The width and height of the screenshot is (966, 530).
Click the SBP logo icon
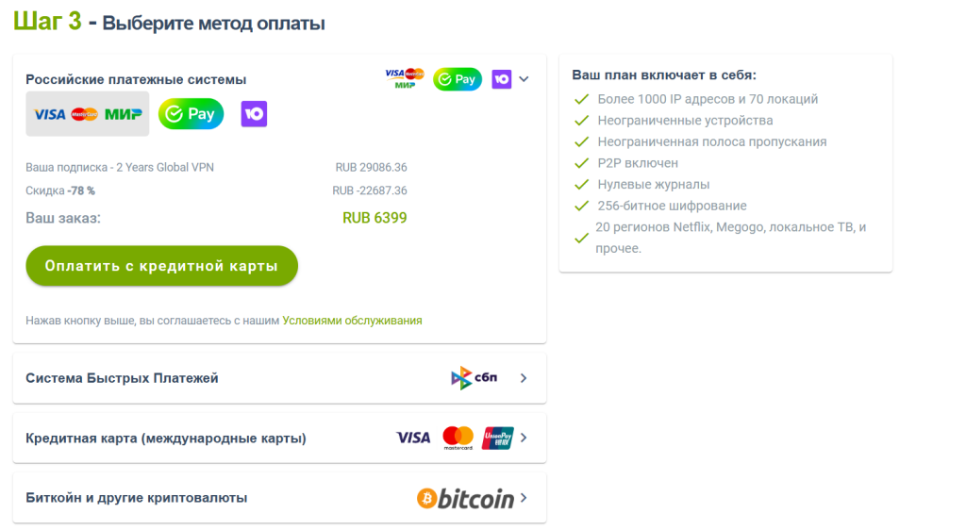474,378
